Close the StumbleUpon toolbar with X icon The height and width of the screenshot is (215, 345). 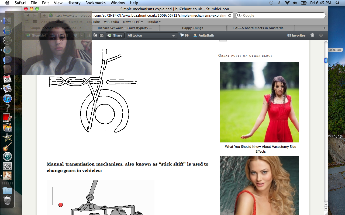[321, 35]
